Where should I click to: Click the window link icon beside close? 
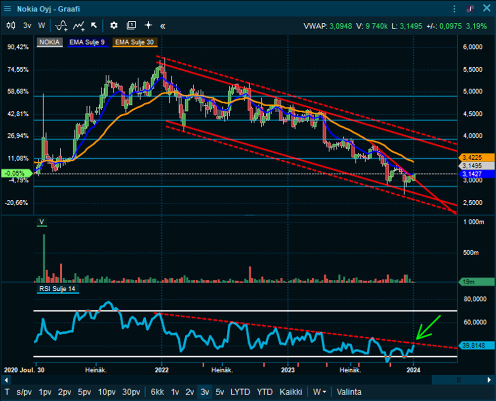pos(470,9)
